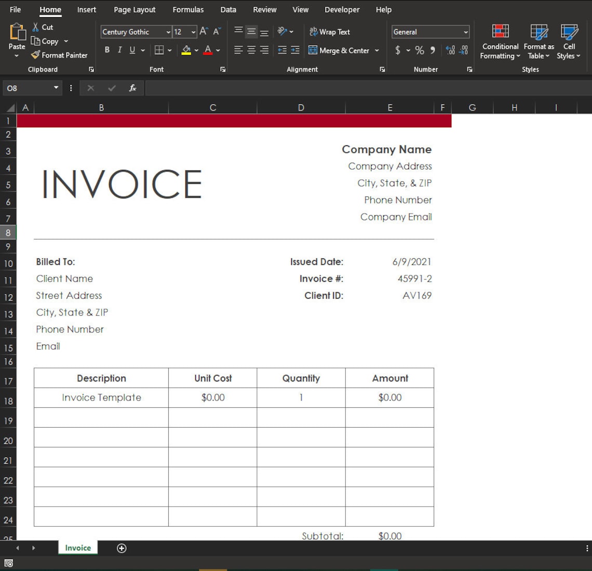Toggle Merge & Center
The height and width of the screenshot is (571, 592).
click(339, 50)
